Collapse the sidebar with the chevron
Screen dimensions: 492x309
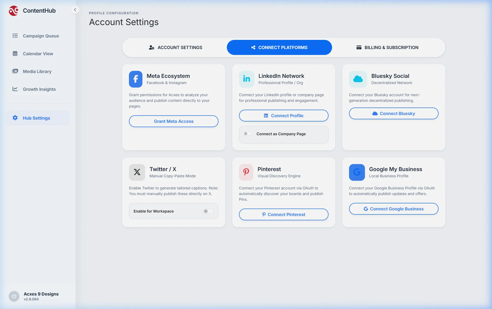75,10
